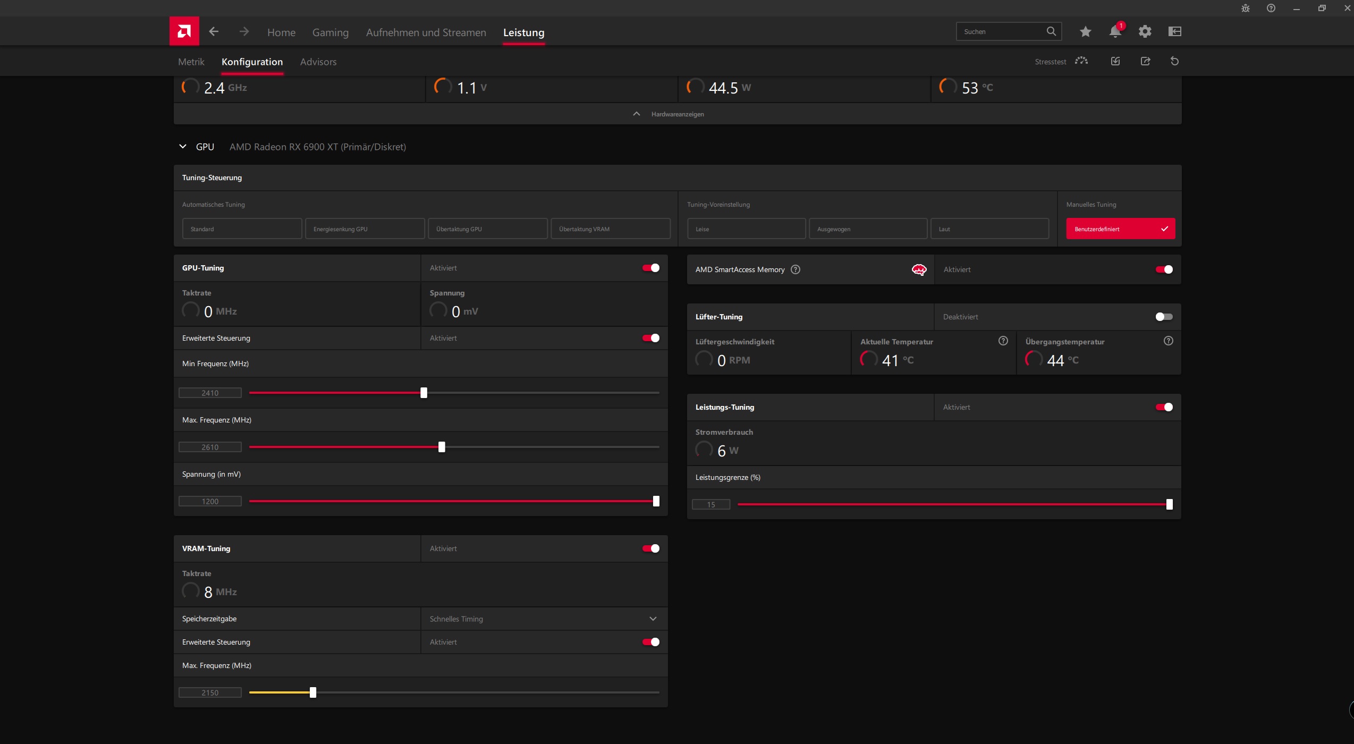Apply the Ausgewogen tuning preset
Screen dimensions: 1354x744
867,229
